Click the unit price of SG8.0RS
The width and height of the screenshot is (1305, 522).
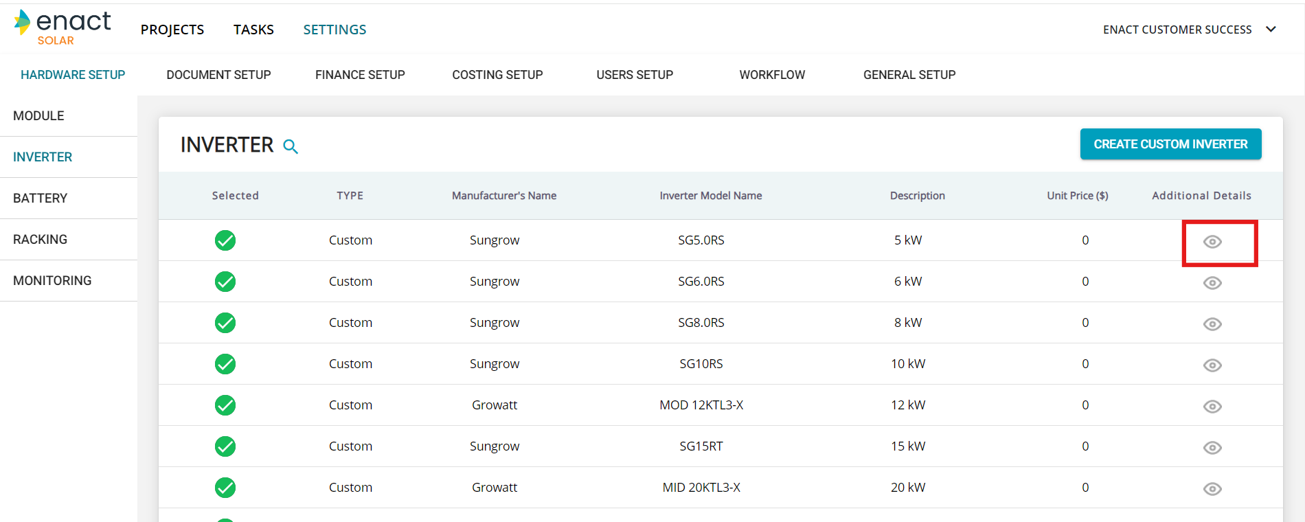(x=1085, y=323)
